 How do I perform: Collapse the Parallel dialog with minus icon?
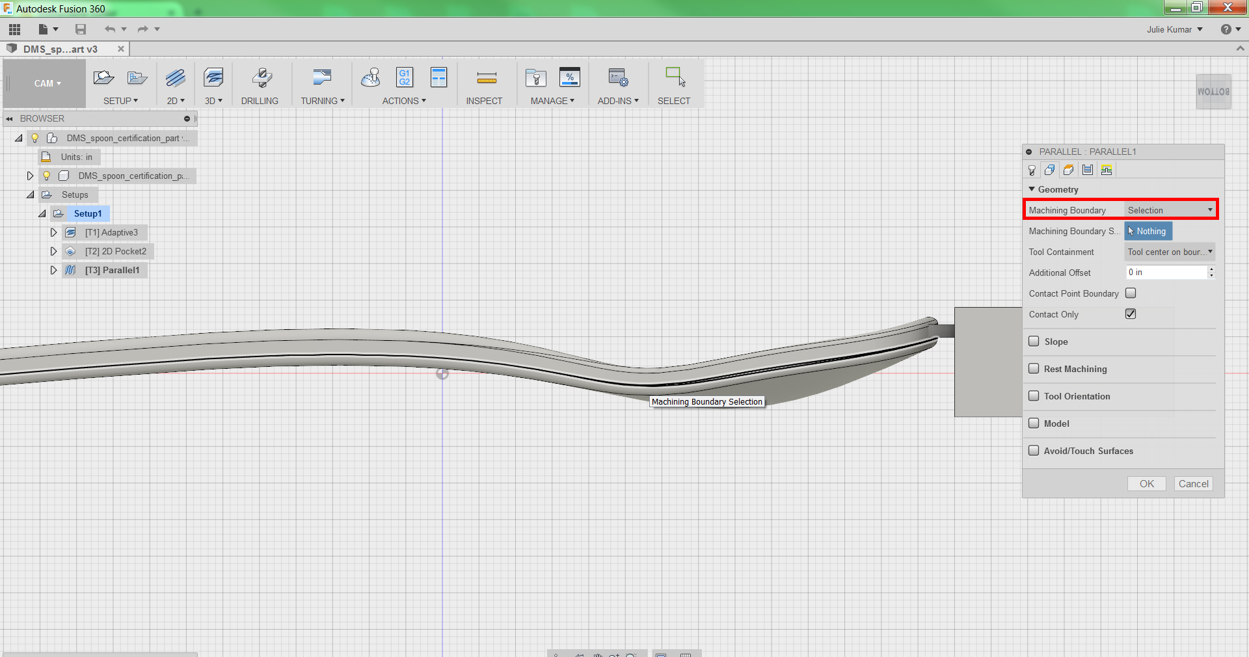pyautogui.click(x=1029, y=152)
